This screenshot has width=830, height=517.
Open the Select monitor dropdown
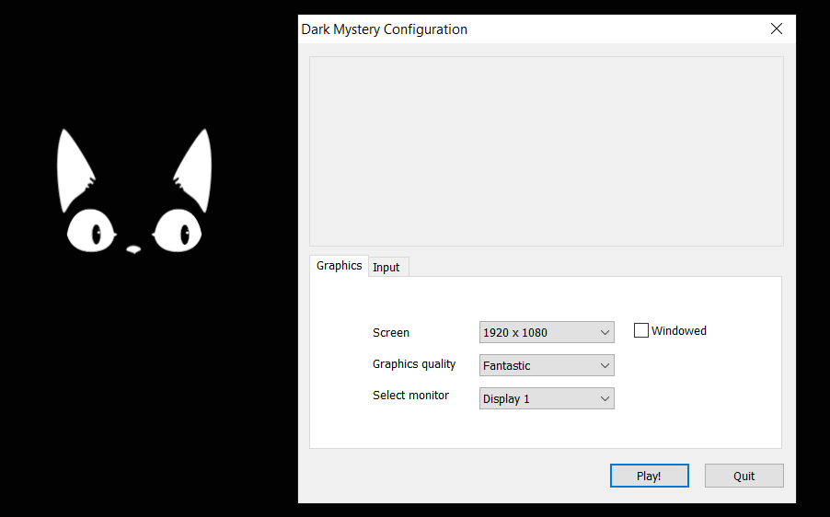(x=547, y=398)
